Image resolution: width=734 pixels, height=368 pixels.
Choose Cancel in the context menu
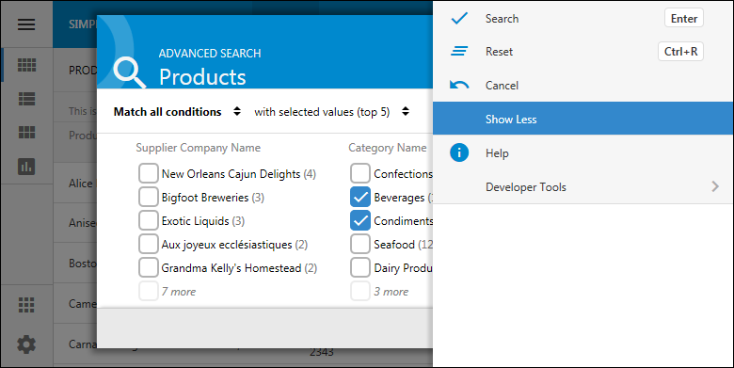pos(582,86)
